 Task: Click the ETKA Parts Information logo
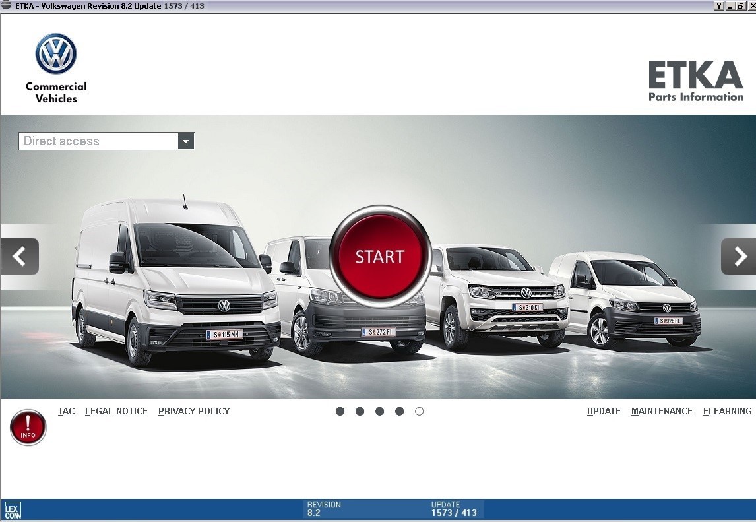pyautogui.click(x=696, y=81)
